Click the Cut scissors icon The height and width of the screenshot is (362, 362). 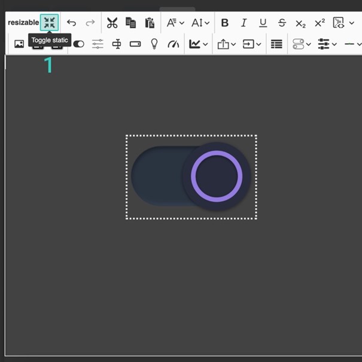(112, 23)
